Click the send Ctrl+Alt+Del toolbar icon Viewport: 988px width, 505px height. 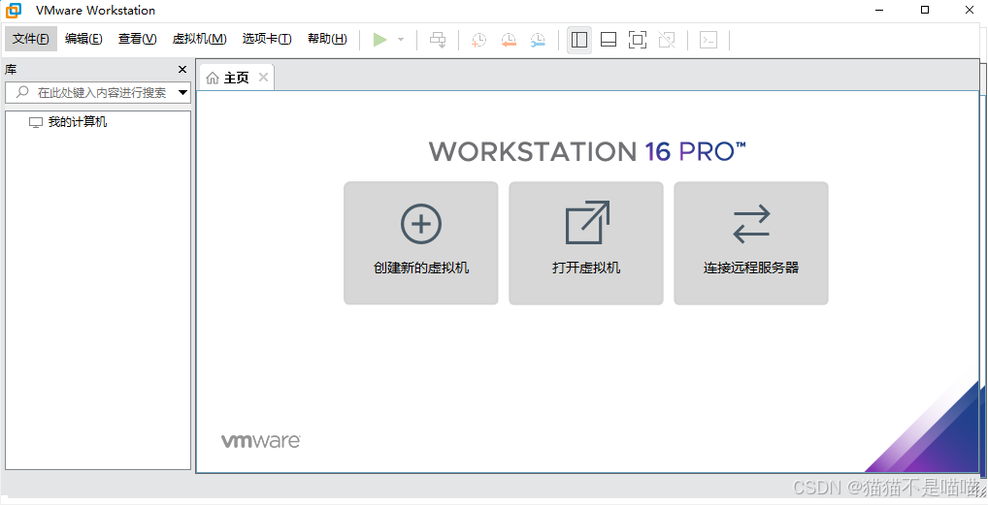click(x=438, y=40)
